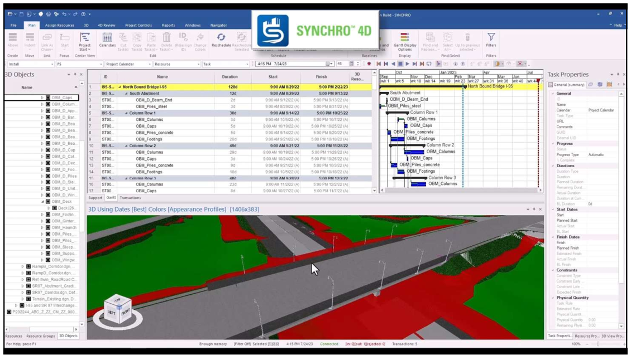Sort task table by Duration column header
Screen dimensions: 631x355
pos(230,77)
